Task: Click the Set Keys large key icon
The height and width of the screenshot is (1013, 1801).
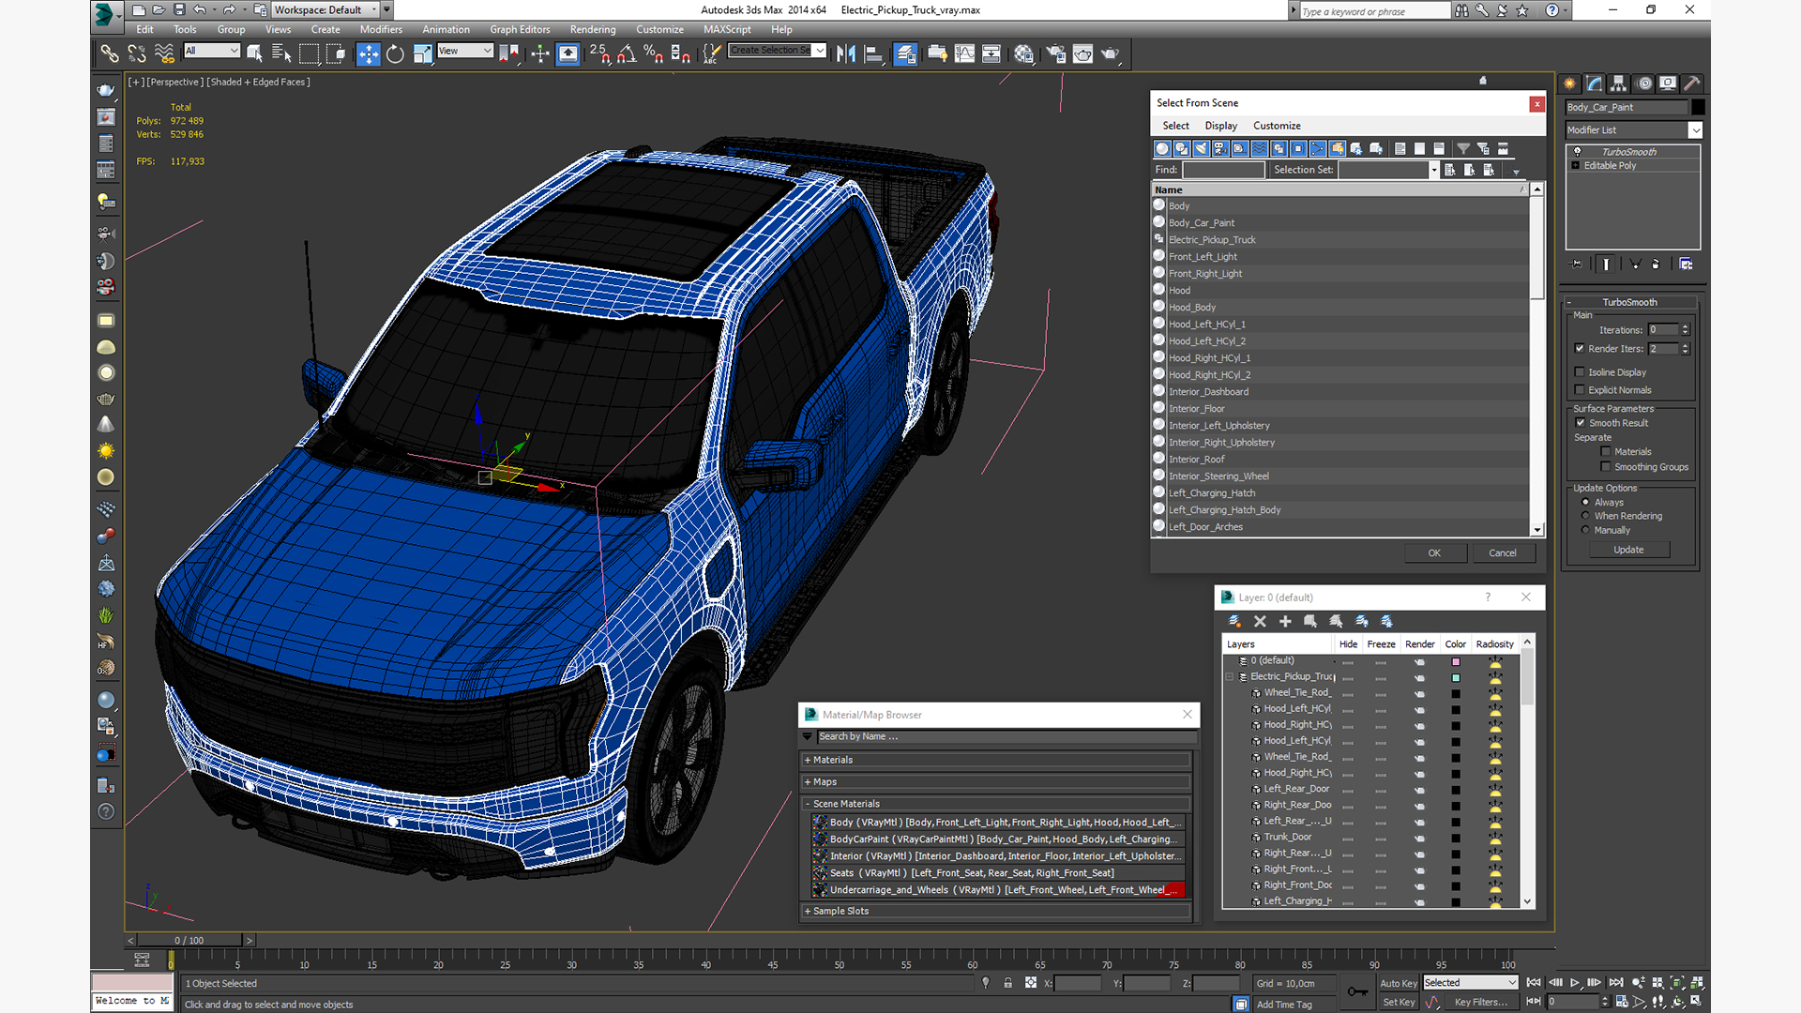Action: pos(1357,991)
